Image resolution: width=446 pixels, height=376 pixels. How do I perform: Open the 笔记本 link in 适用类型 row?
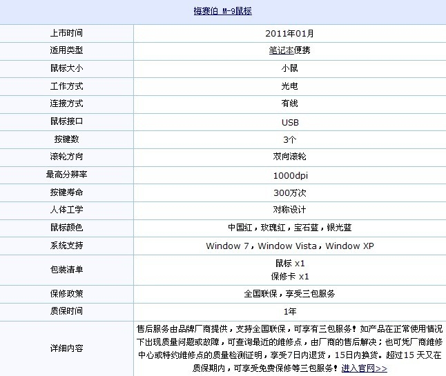(281, 50)
